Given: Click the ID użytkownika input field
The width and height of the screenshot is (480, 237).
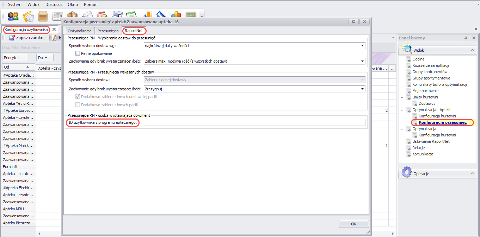Looking at the screenshot, I should point(254,122).
